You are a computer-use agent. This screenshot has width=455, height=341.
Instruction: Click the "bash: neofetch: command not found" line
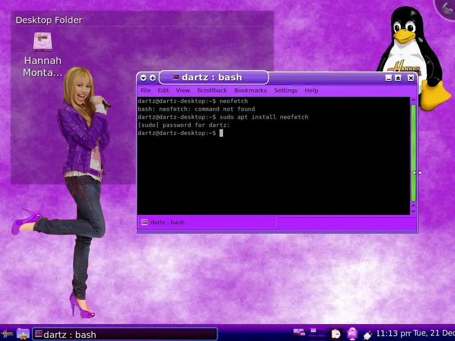tap(196, 109)
